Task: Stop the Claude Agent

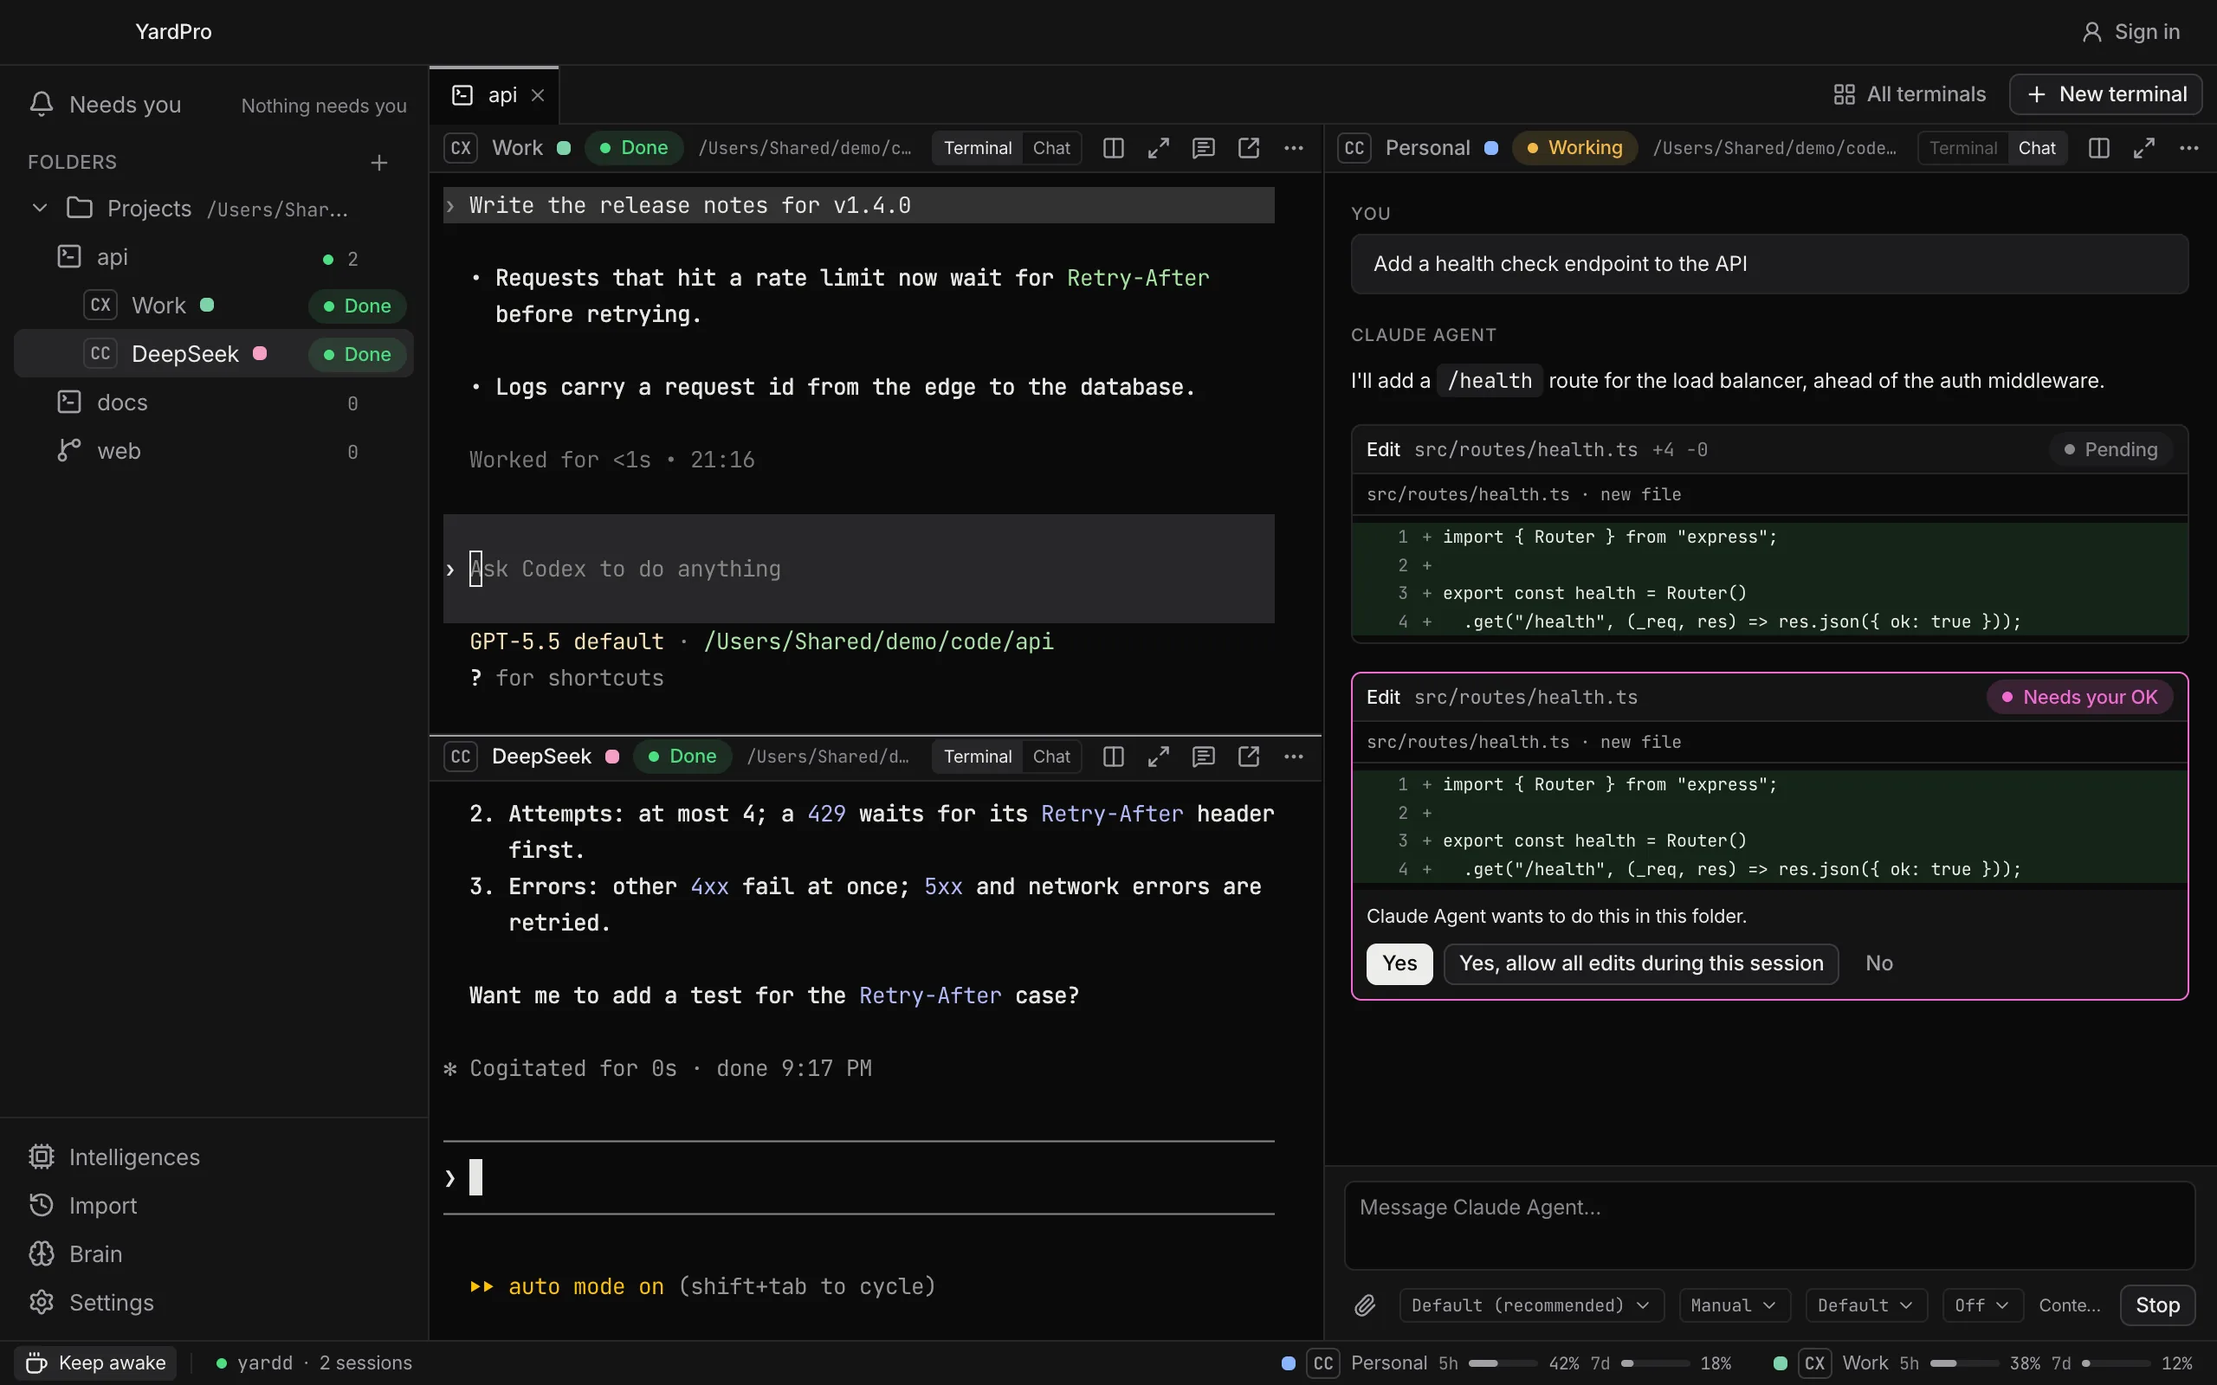Action: 2156,1305
